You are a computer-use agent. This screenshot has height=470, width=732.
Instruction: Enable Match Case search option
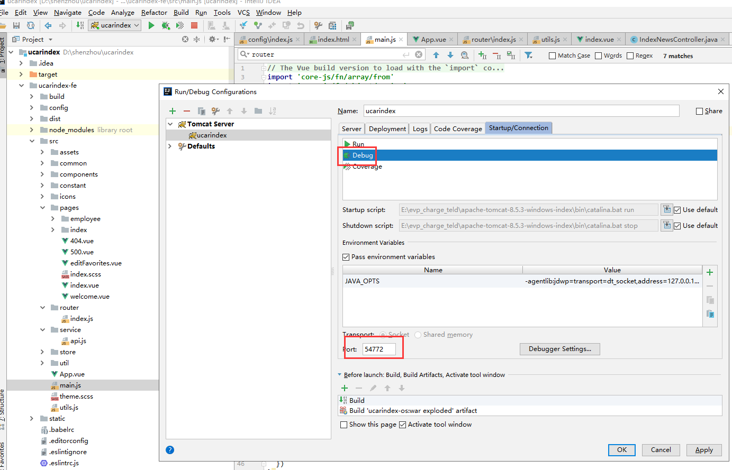553,56
